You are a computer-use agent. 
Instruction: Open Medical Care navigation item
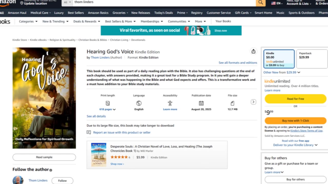pyautogui.click(x=40, y=13)
